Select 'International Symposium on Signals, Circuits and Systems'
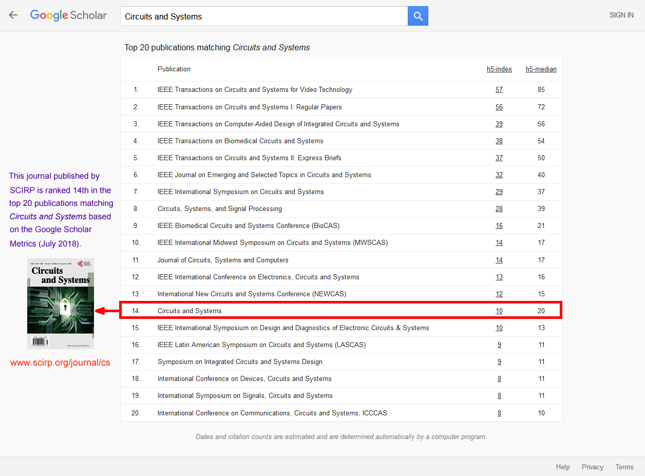645x476 pixels. (x=245, y=395)
